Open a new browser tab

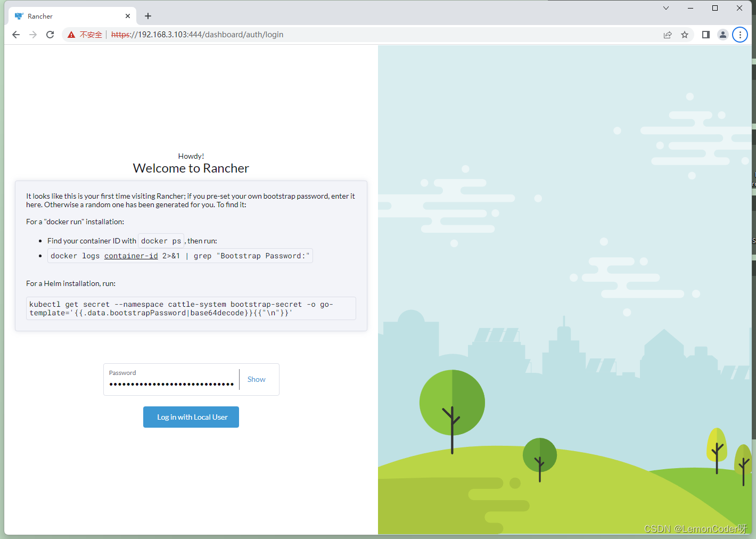(x=148, y=16)
